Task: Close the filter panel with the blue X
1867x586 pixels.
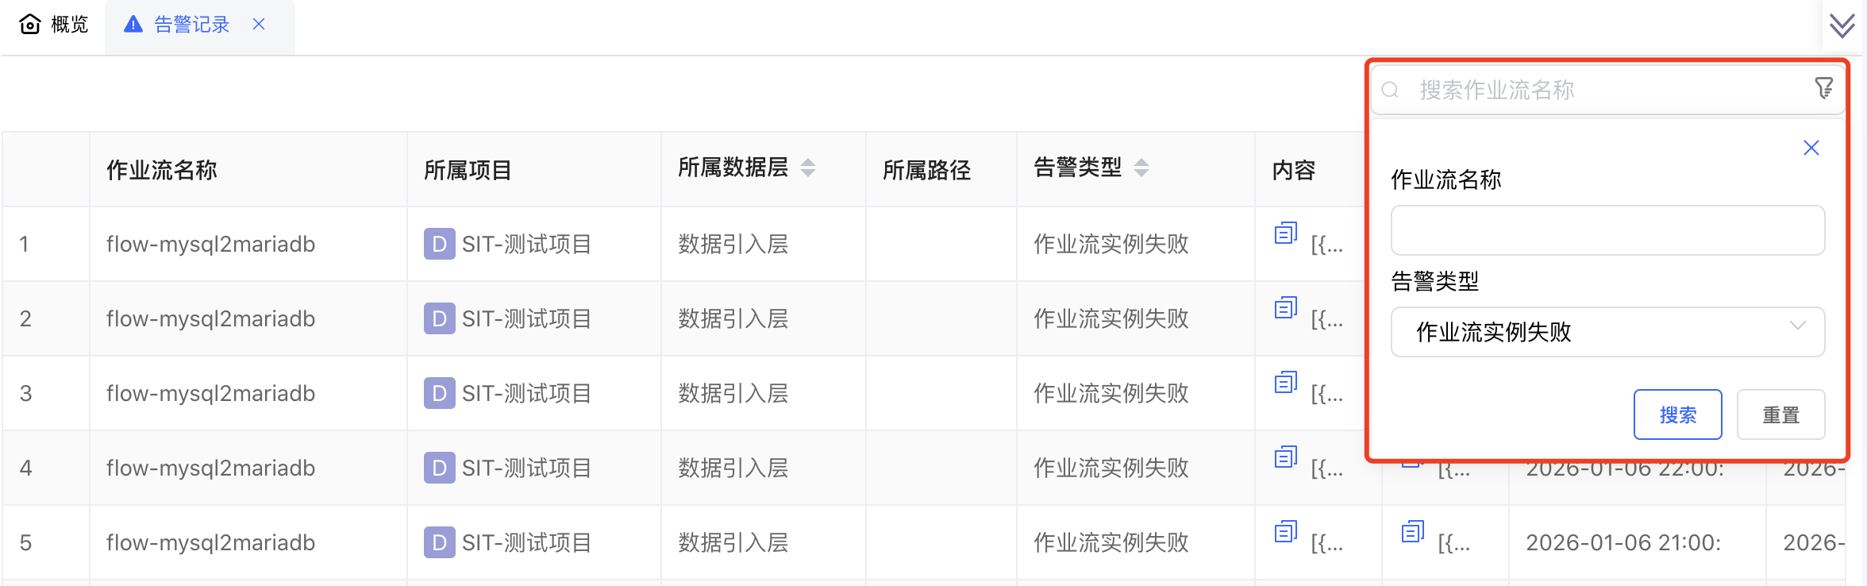Action: click(1811, 147)
